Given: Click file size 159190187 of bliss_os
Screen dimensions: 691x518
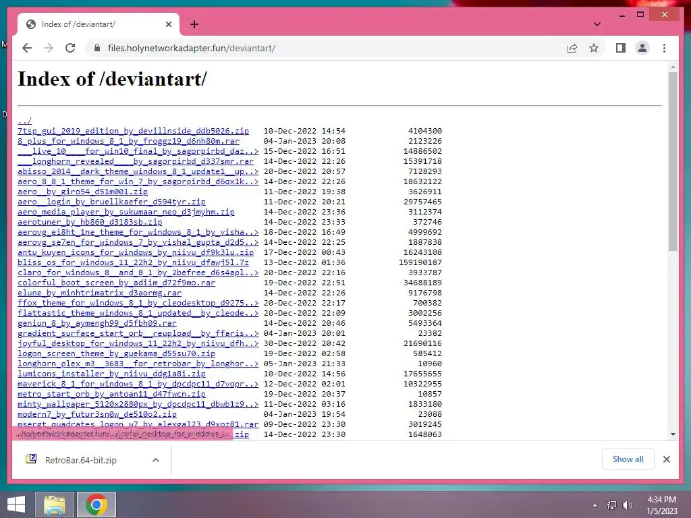Looking at the screenshot, I should 420,262.
